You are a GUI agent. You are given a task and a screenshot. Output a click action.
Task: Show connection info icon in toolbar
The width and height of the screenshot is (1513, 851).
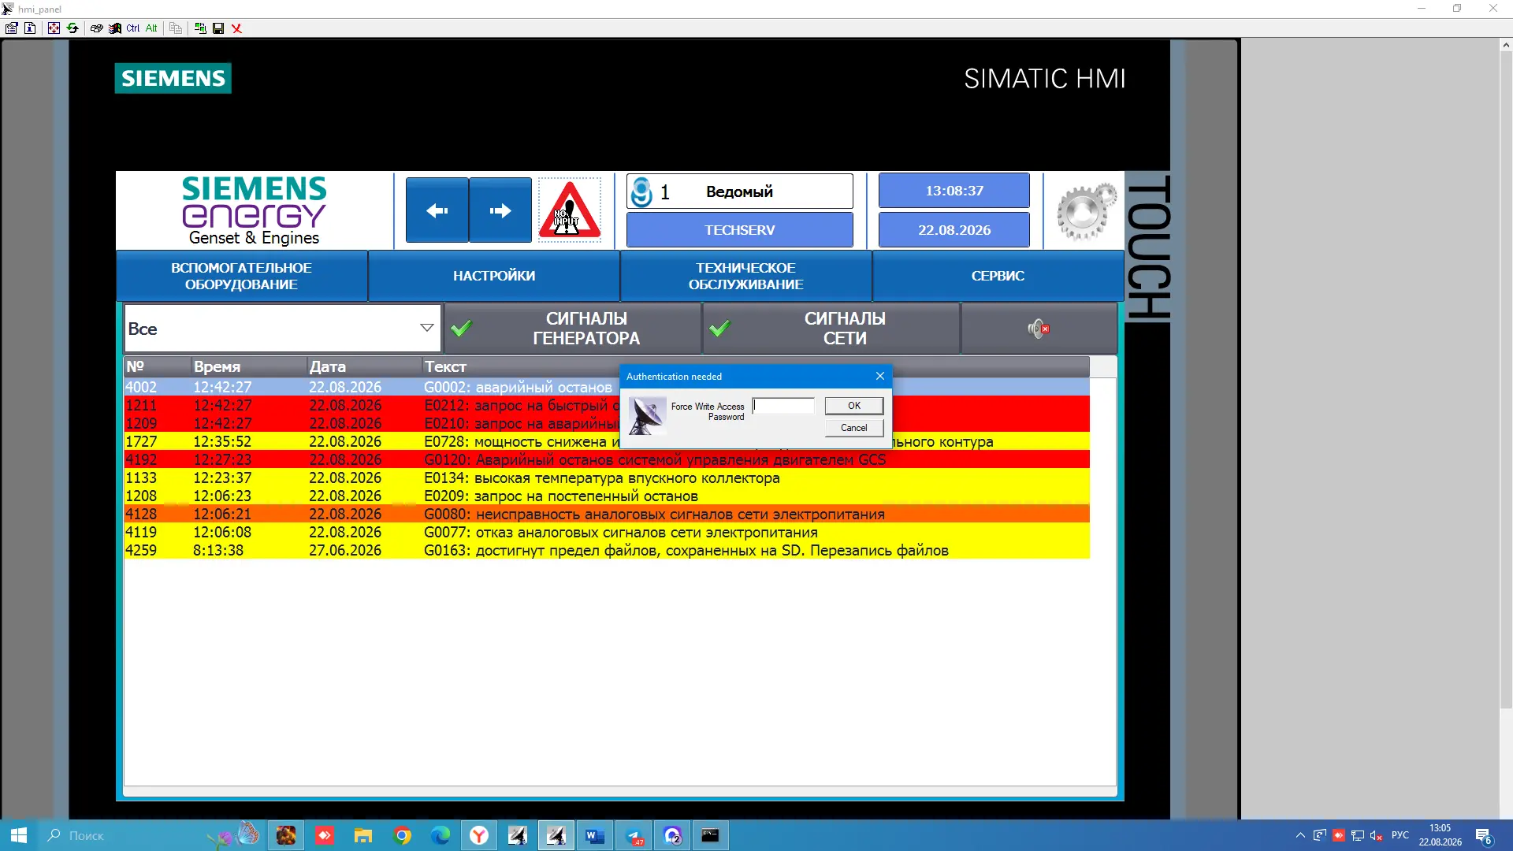[x=30, y=28]
